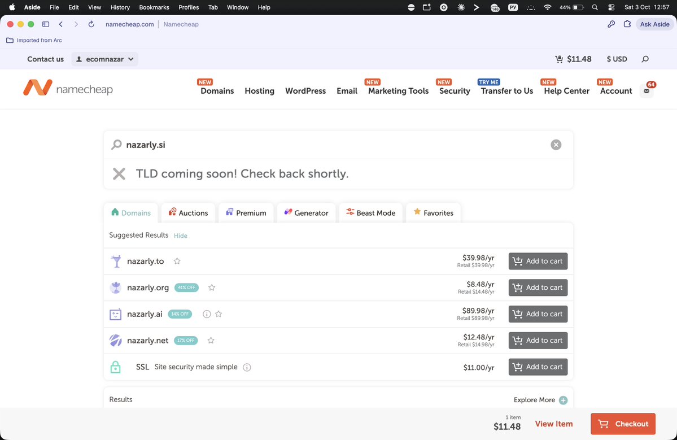Open ecomnazar account dropdown
Viewport: 677px width, 440px height.
point(105,59)
